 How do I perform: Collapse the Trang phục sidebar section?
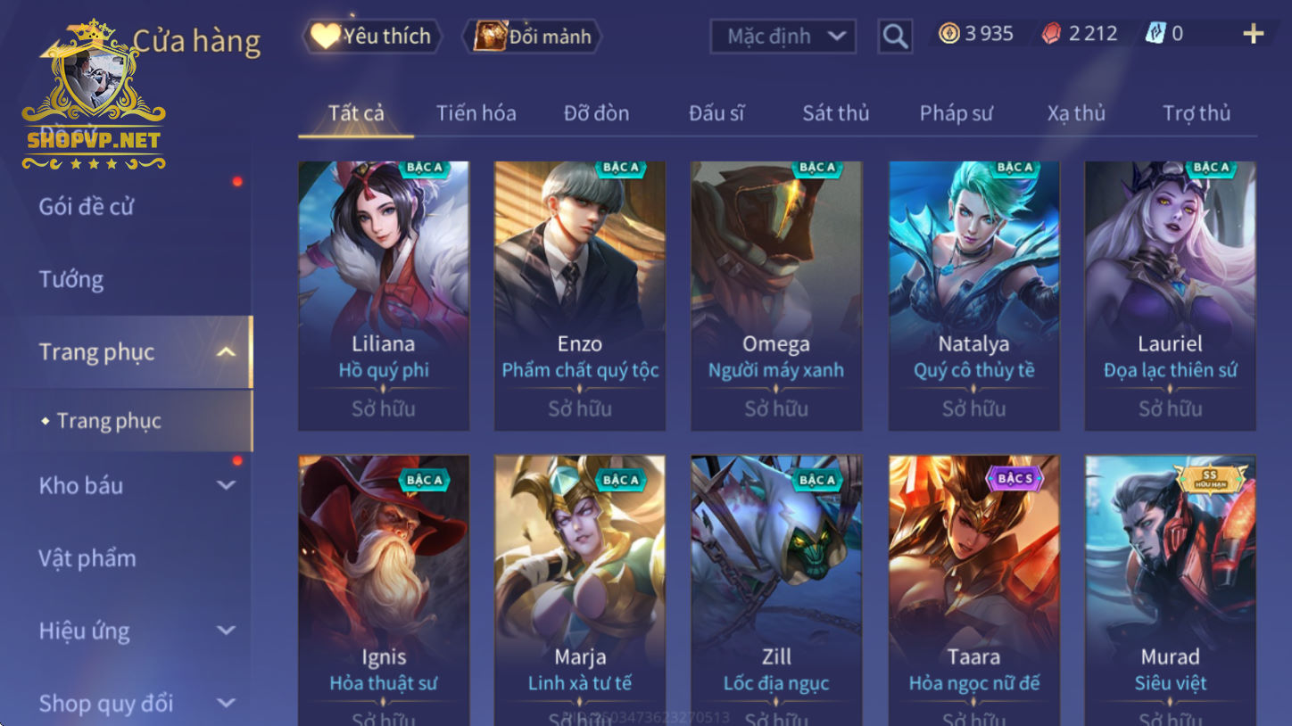[x=227, y=352]
